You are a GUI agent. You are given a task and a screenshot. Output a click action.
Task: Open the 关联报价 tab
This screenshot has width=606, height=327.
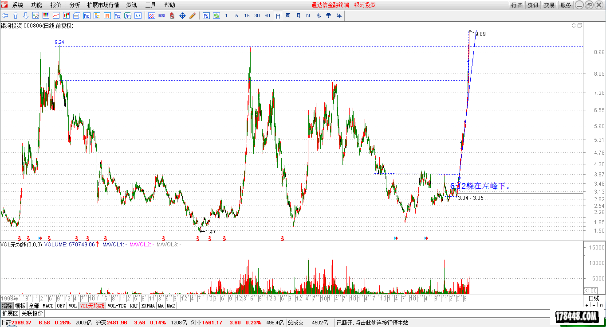(x=32, y=313)
